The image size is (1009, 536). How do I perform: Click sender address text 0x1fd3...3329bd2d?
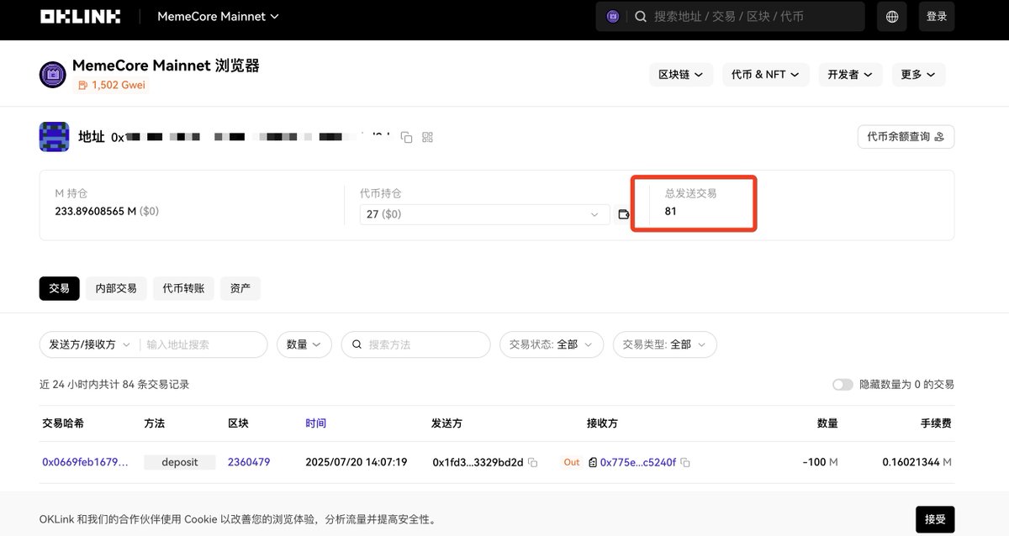pos(478,462)
